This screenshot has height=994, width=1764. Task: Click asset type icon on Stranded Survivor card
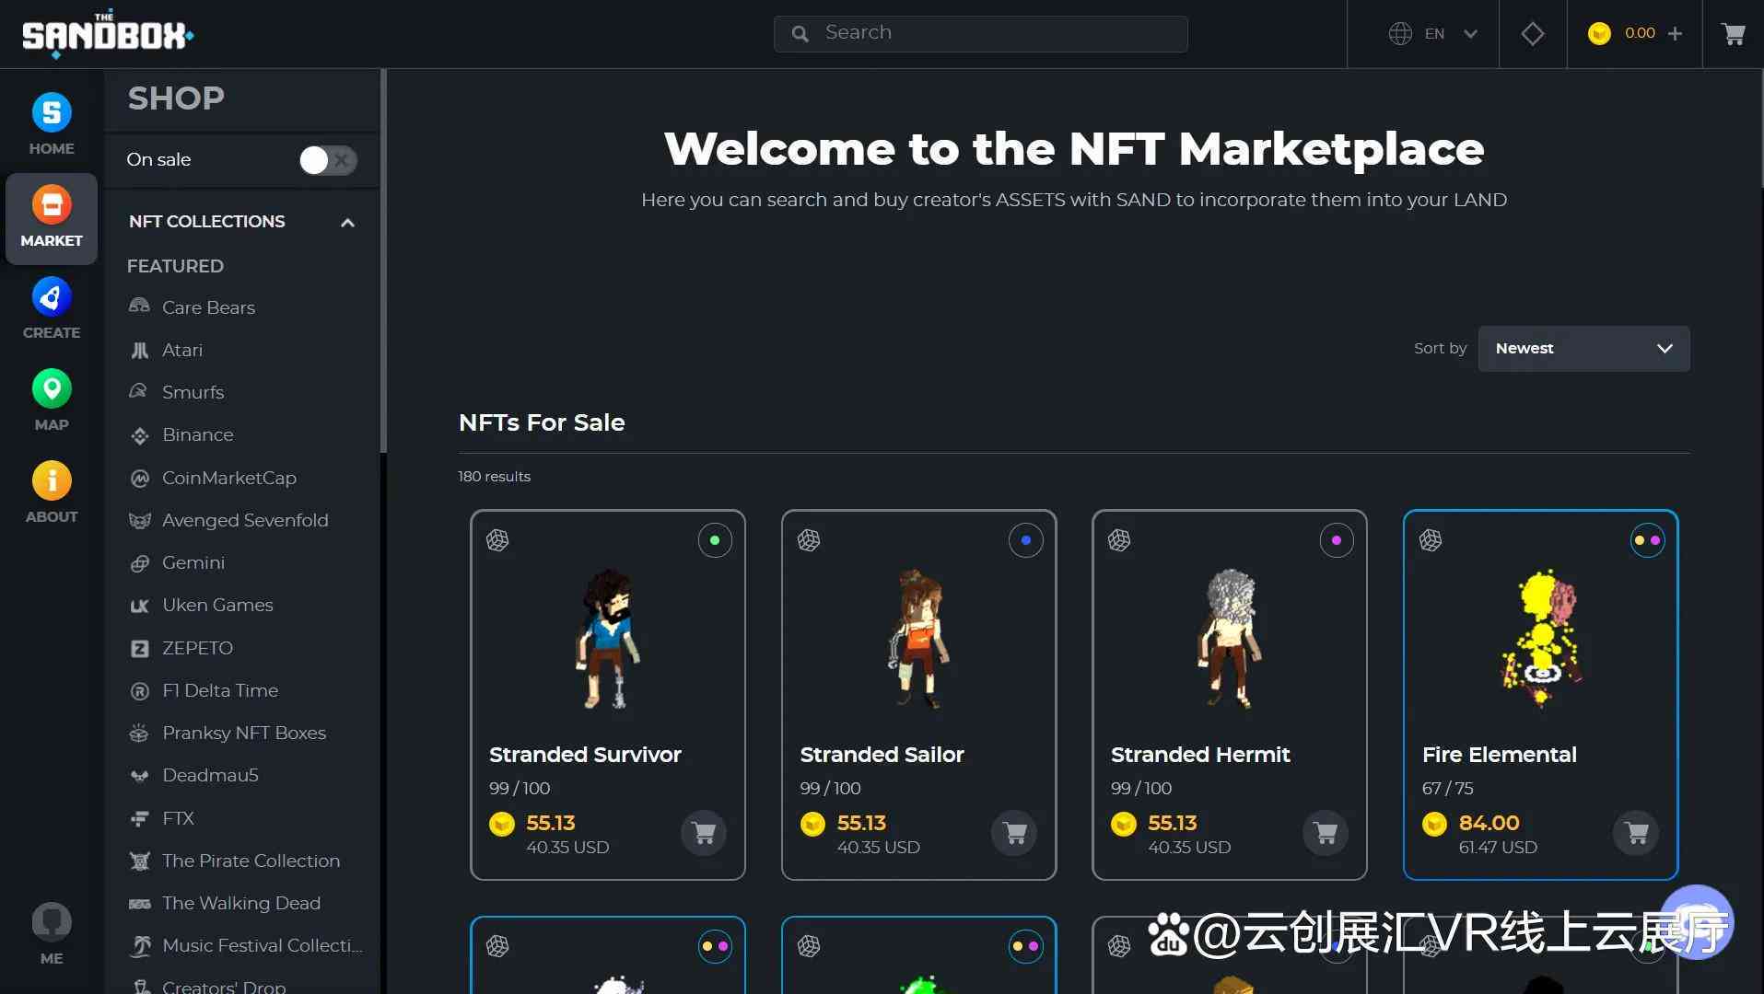click(x=497, y=540)
